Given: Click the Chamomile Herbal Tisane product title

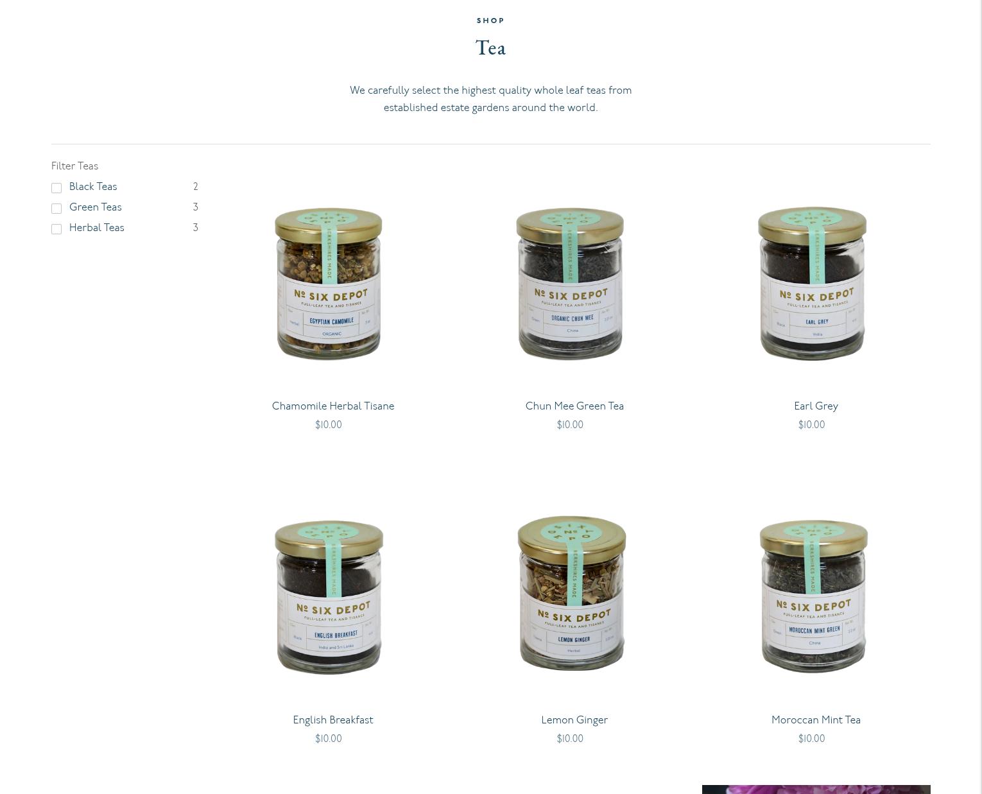Looking at the screenshot, I should [x=333, y=406].
